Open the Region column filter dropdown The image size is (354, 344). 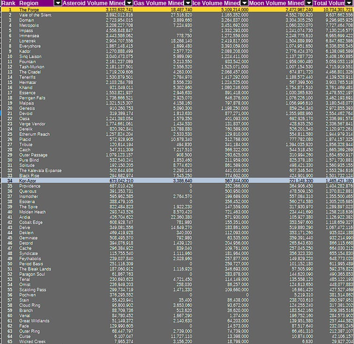(x=58, y=3)
